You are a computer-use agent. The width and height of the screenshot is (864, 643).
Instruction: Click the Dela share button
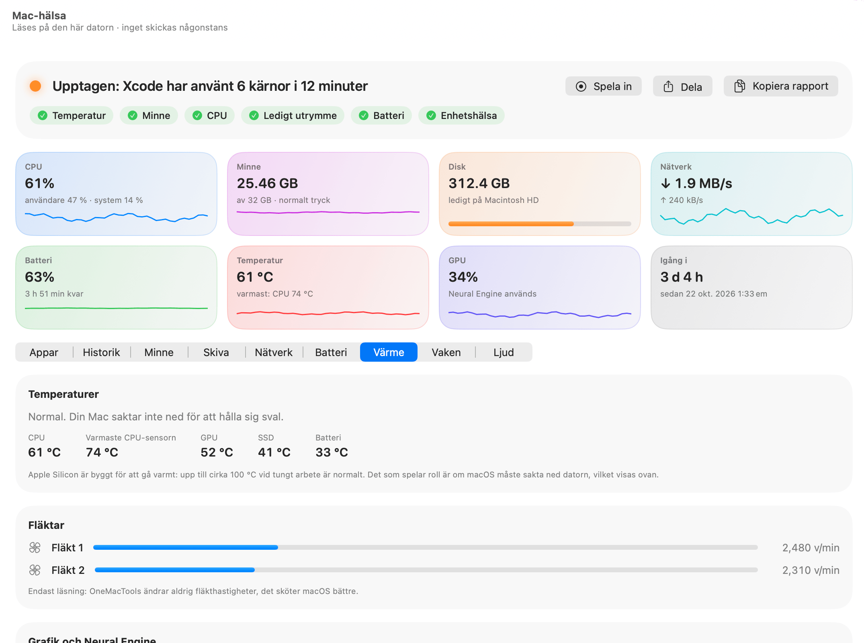(x=682, y=86)
